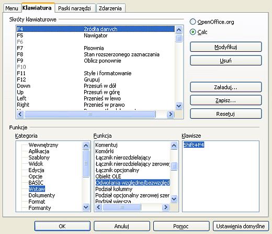The image size is (272, 234).
Task: Select F8 Stan rozszerzonego zaznaczania row
Action: click(x=96, y=54)
